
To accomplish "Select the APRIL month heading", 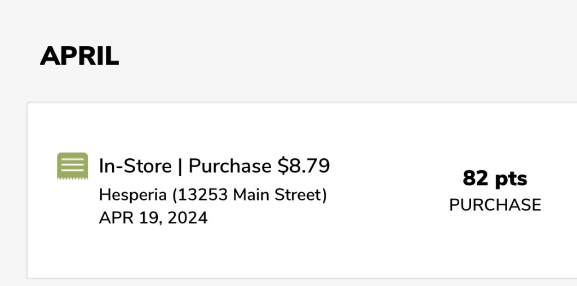I will click(79, 56).
